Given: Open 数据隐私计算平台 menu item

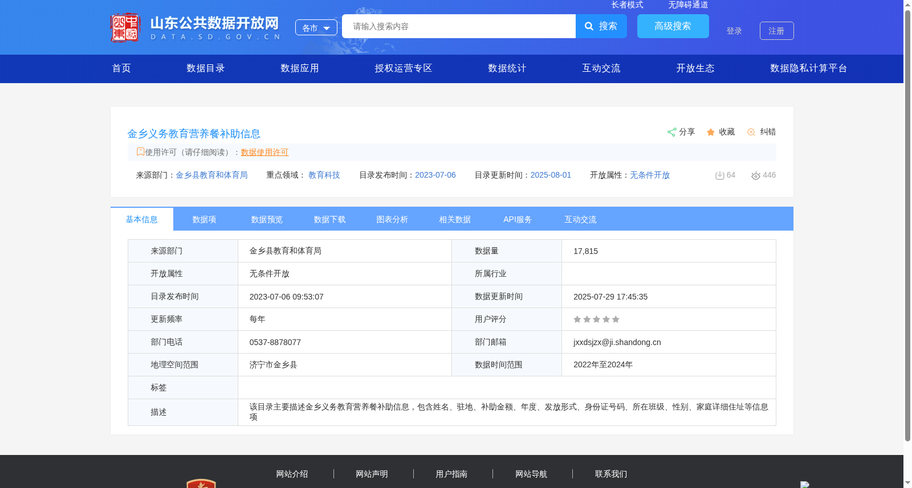Looking at the screenshot, I should (x=809, y=68).
